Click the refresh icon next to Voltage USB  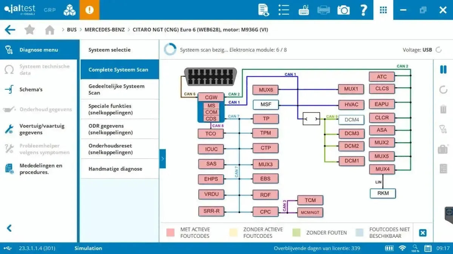click(x=438, y=49)
